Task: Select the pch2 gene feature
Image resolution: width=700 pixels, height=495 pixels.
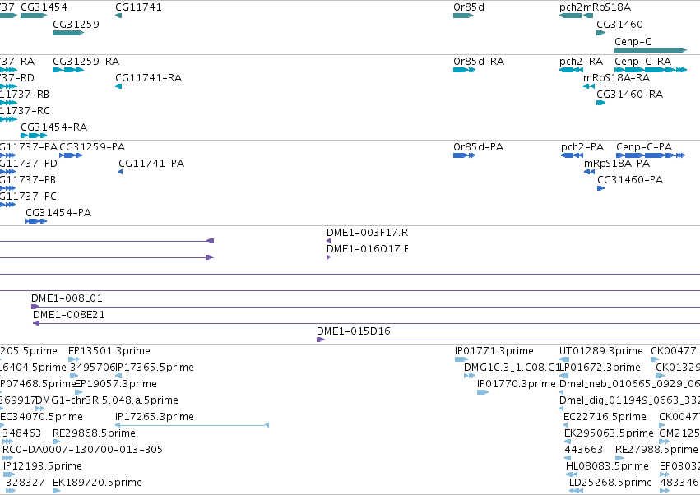Action: pos(570,16)
